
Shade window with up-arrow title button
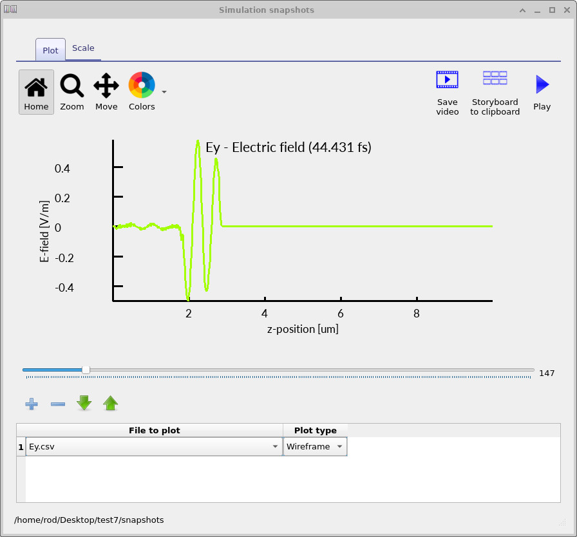tap(522, 10)
